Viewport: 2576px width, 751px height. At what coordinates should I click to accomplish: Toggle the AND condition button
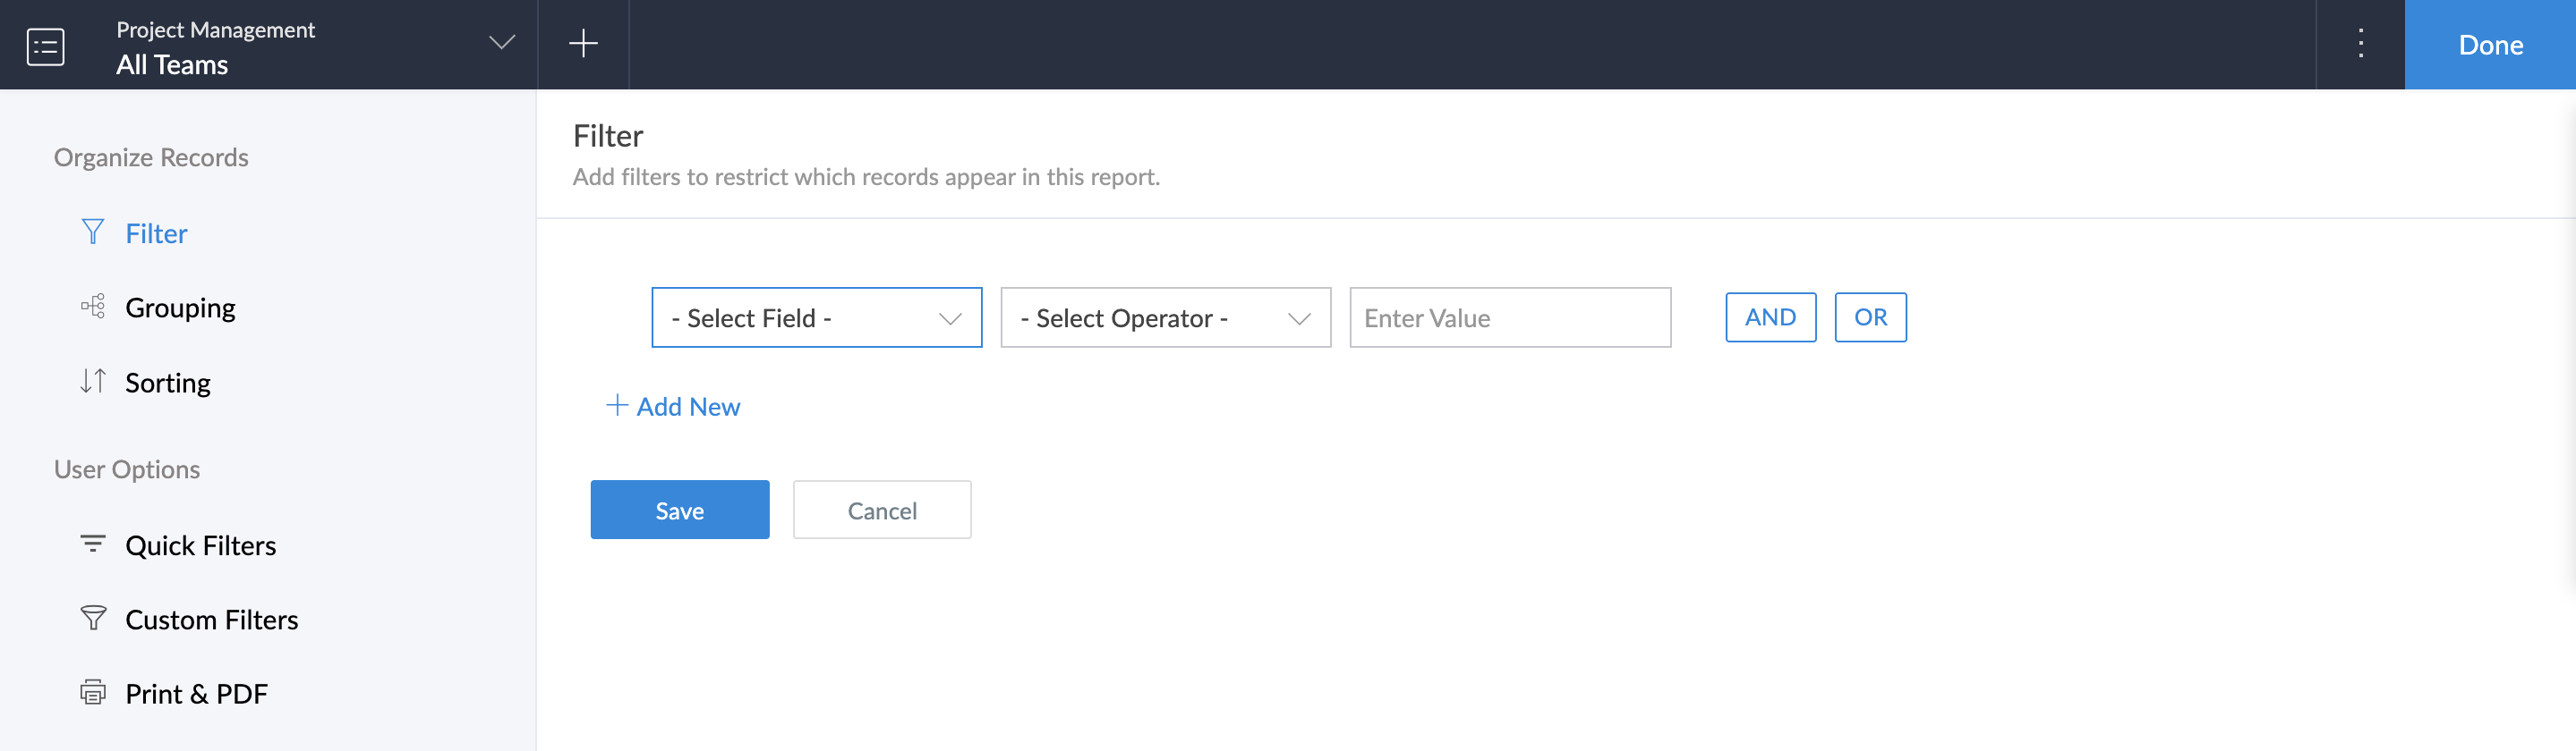point(1770,317)
